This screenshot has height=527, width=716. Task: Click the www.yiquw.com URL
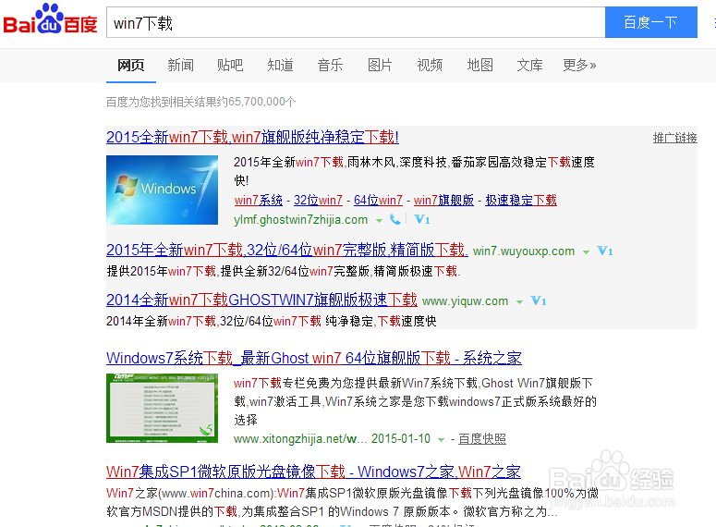point(466,300)
